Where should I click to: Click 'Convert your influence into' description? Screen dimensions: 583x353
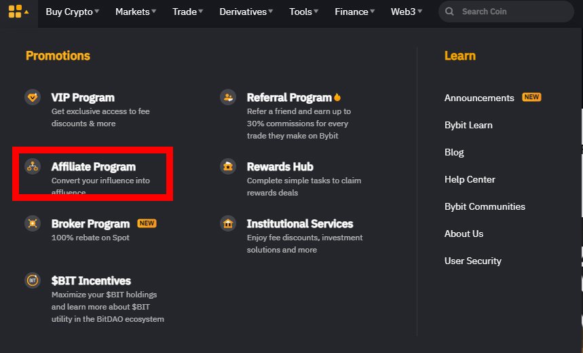click(100, 181)
